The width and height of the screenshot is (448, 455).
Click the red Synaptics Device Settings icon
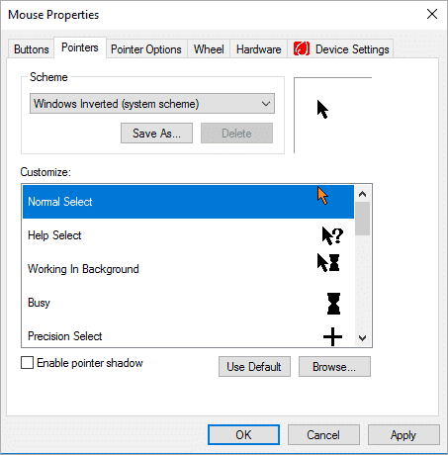tap(302, 48)
